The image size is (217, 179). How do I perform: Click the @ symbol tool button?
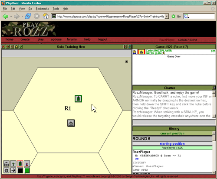[7, 170]
